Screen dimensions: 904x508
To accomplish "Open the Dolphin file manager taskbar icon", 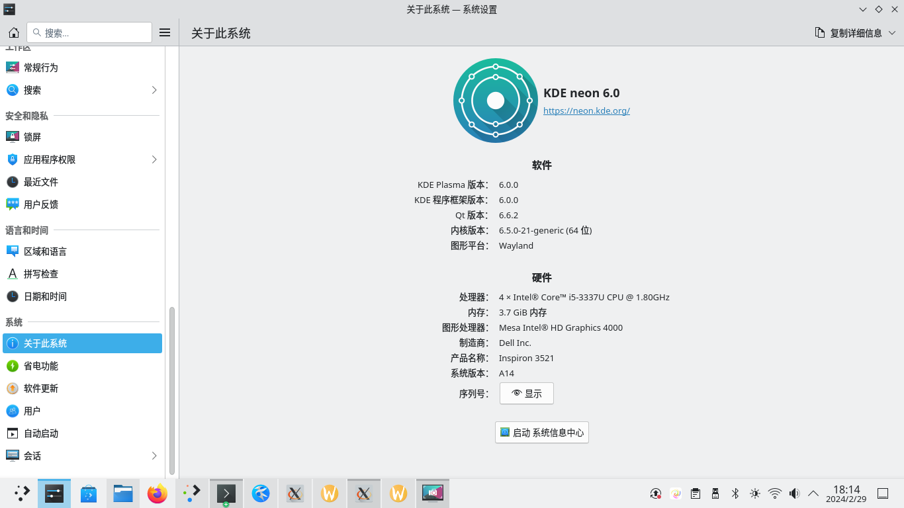I will coord(123,493).
